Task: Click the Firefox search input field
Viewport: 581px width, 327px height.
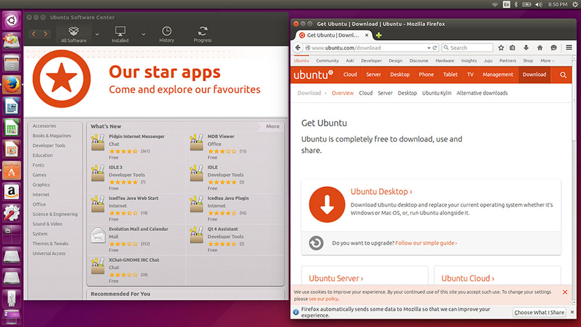Action: point(467,48)
